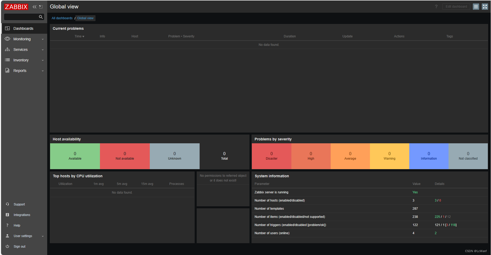Screen dimensions: 491x255
Task: Open the Inventory menu item
Action: click(24, 60)
